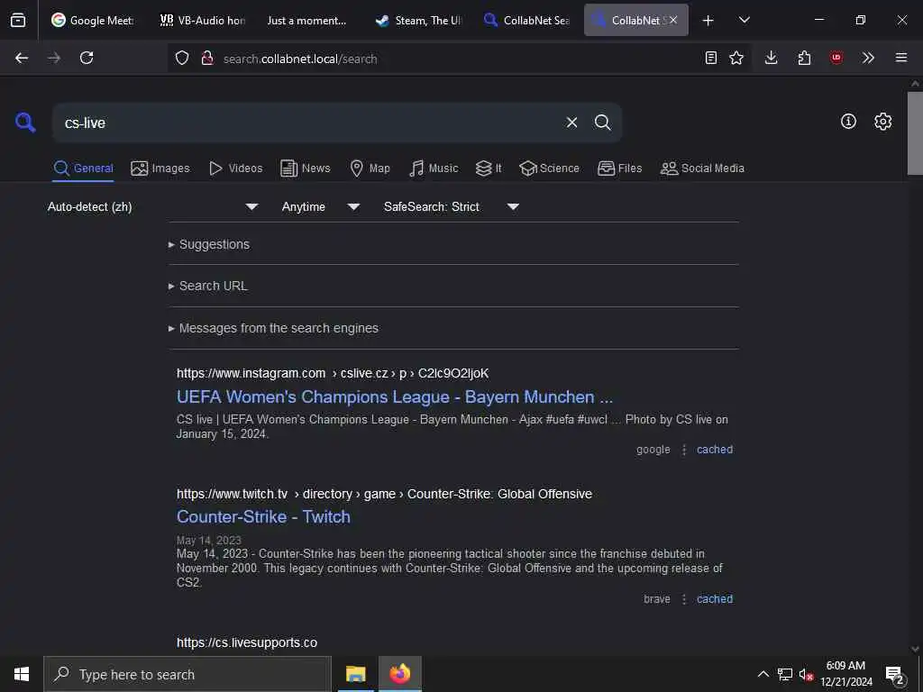Open the about info icon
Screen dimensions: 923x692
click(x=848, y=122)
